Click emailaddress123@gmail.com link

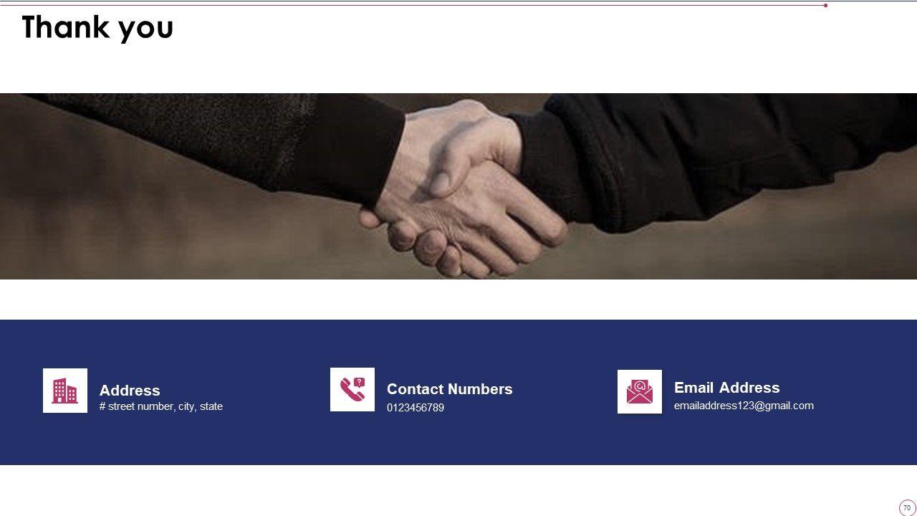click(x=744, y=406)
